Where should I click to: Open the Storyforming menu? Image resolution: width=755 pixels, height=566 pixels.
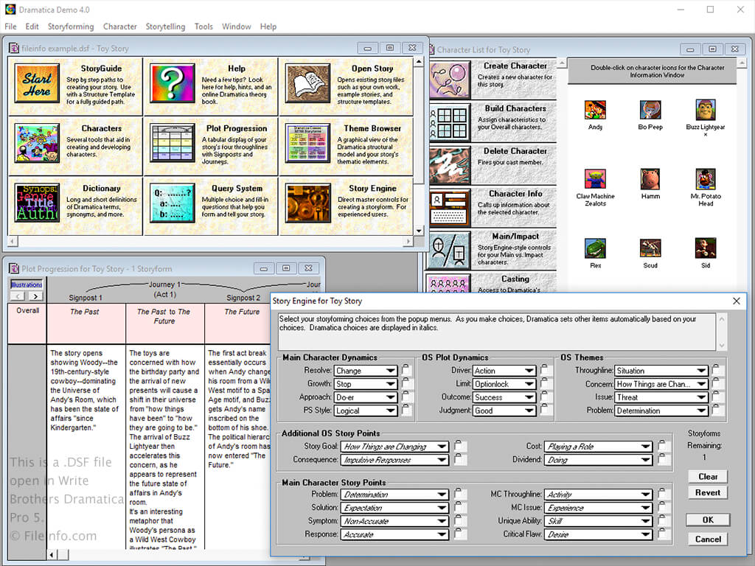coord(71,27)
